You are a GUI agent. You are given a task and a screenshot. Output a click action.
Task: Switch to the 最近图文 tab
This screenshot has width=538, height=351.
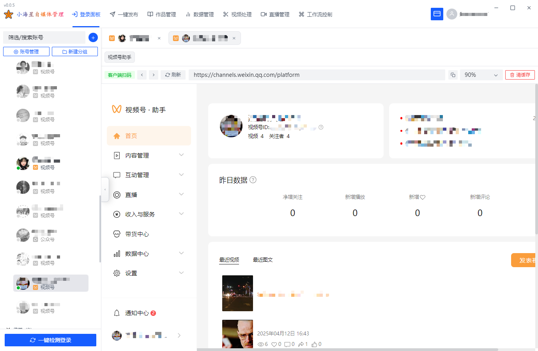point(262,259)
